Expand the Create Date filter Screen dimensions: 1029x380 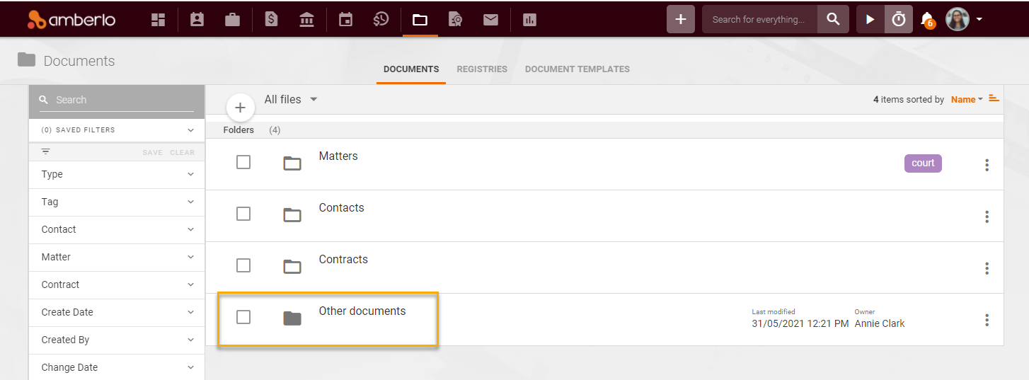[117, 312]
